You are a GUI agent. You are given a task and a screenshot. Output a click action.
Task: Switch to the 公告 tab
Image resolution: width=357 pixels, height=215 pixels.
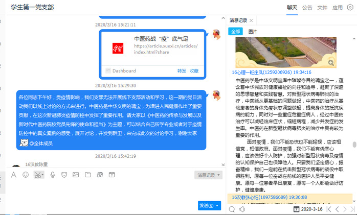[307, 8]
